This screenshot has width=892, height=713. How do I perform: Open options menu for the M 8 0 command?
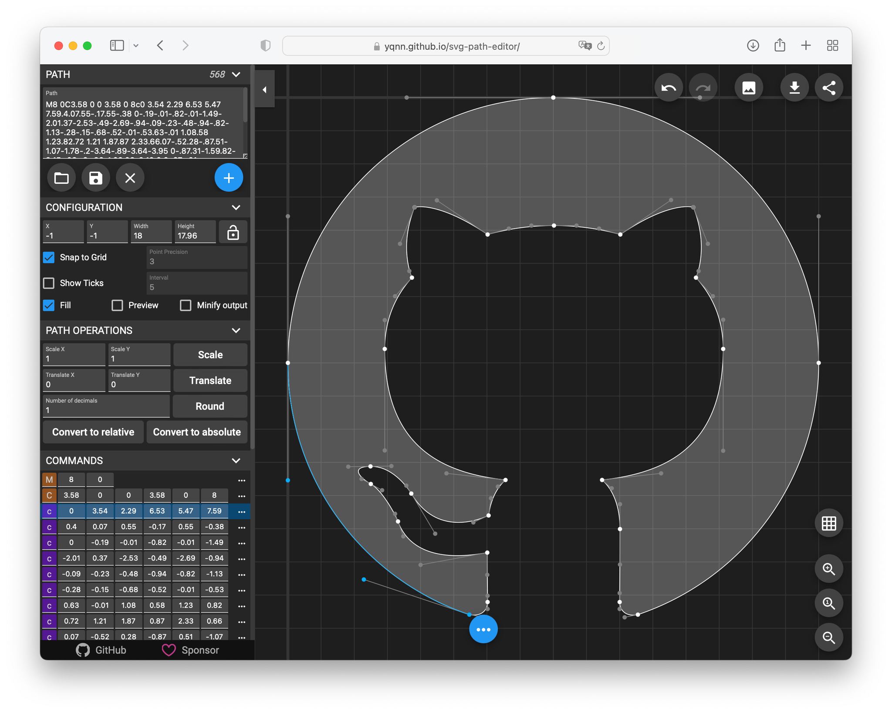point(242,480)
